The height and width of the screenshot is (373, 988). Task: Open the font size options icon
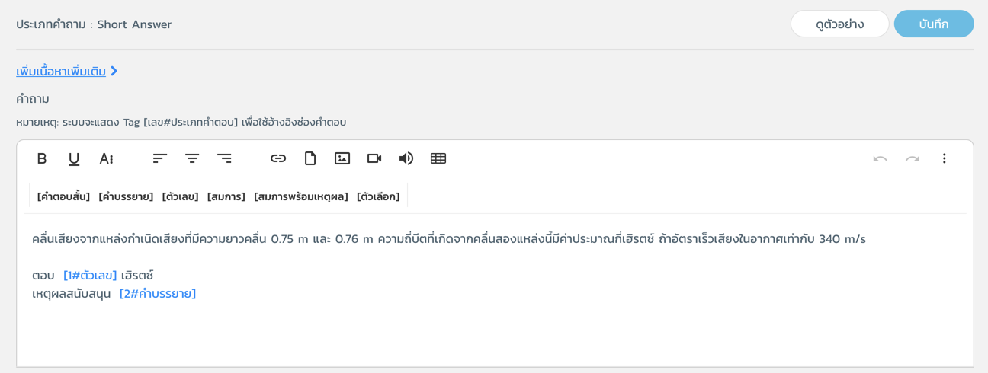tap(106, 158)
